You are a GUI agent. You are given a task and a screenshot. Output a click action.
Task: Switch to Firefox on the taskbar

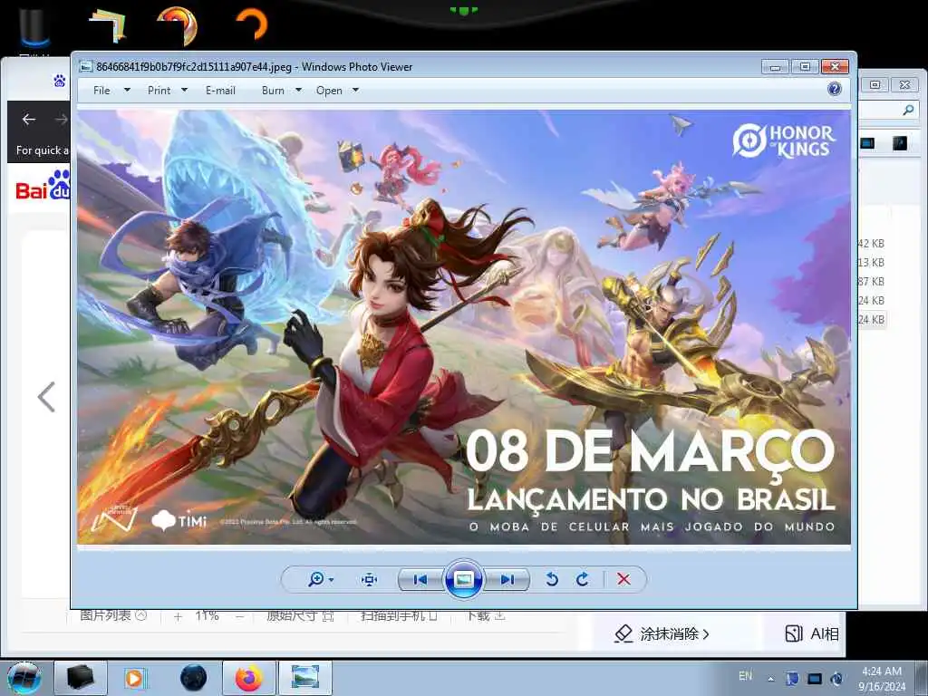coord(248,678)
